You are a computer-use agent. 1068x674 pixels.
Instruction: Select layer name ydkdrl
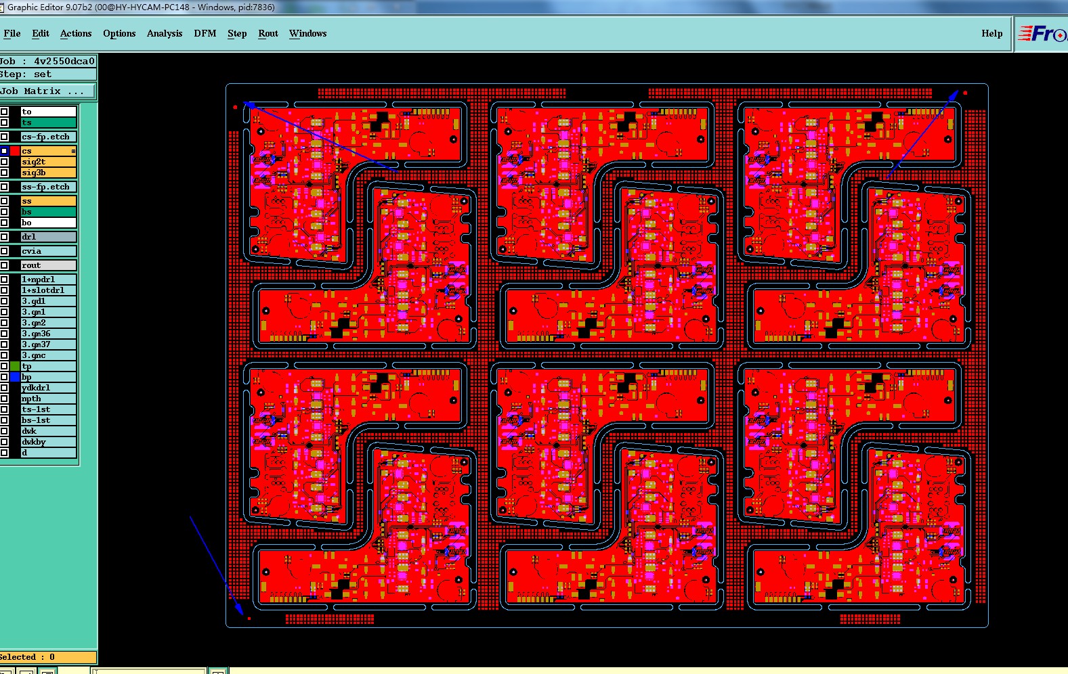(x=49, y=388)
